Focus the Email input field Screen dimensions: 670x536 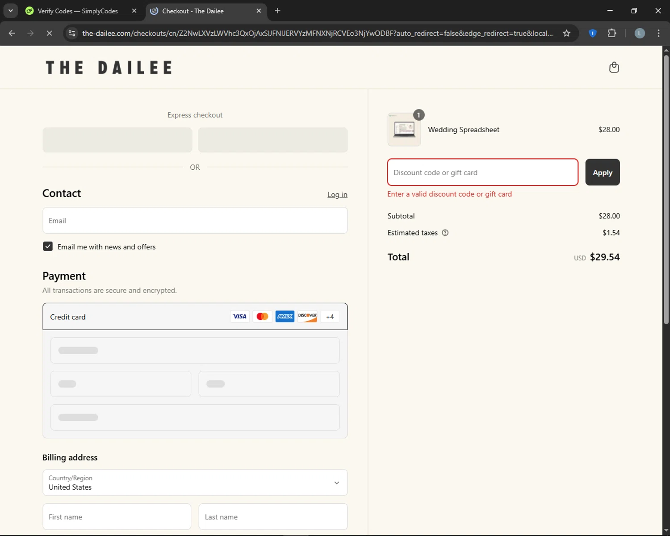coord(195,220)
